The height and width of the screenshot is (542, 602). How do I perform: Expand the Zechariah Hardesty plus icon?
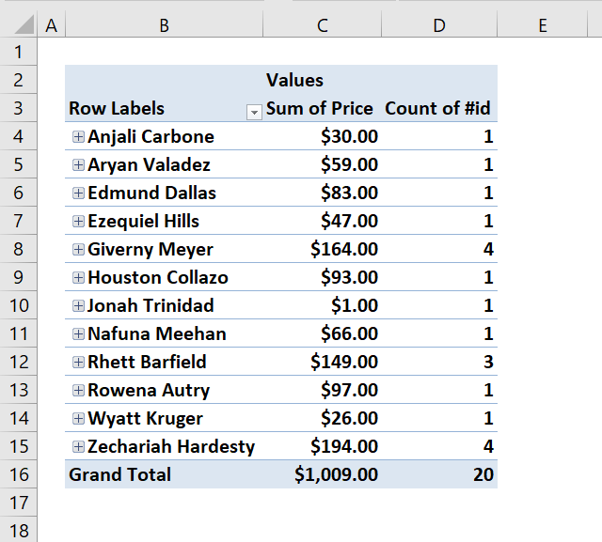pyautogui.click(x=78, y=446)
